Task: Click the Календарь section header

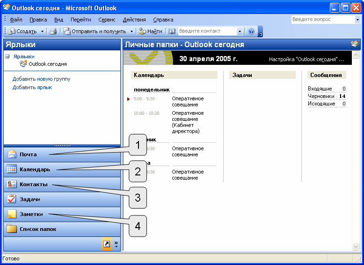Action: pyautogui.click(x=174, y=75)
